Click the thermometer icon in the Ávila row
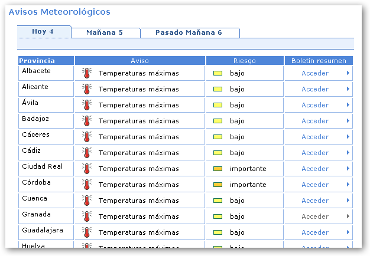The width and height of the screenshot is (370, 256). point(87,105)
